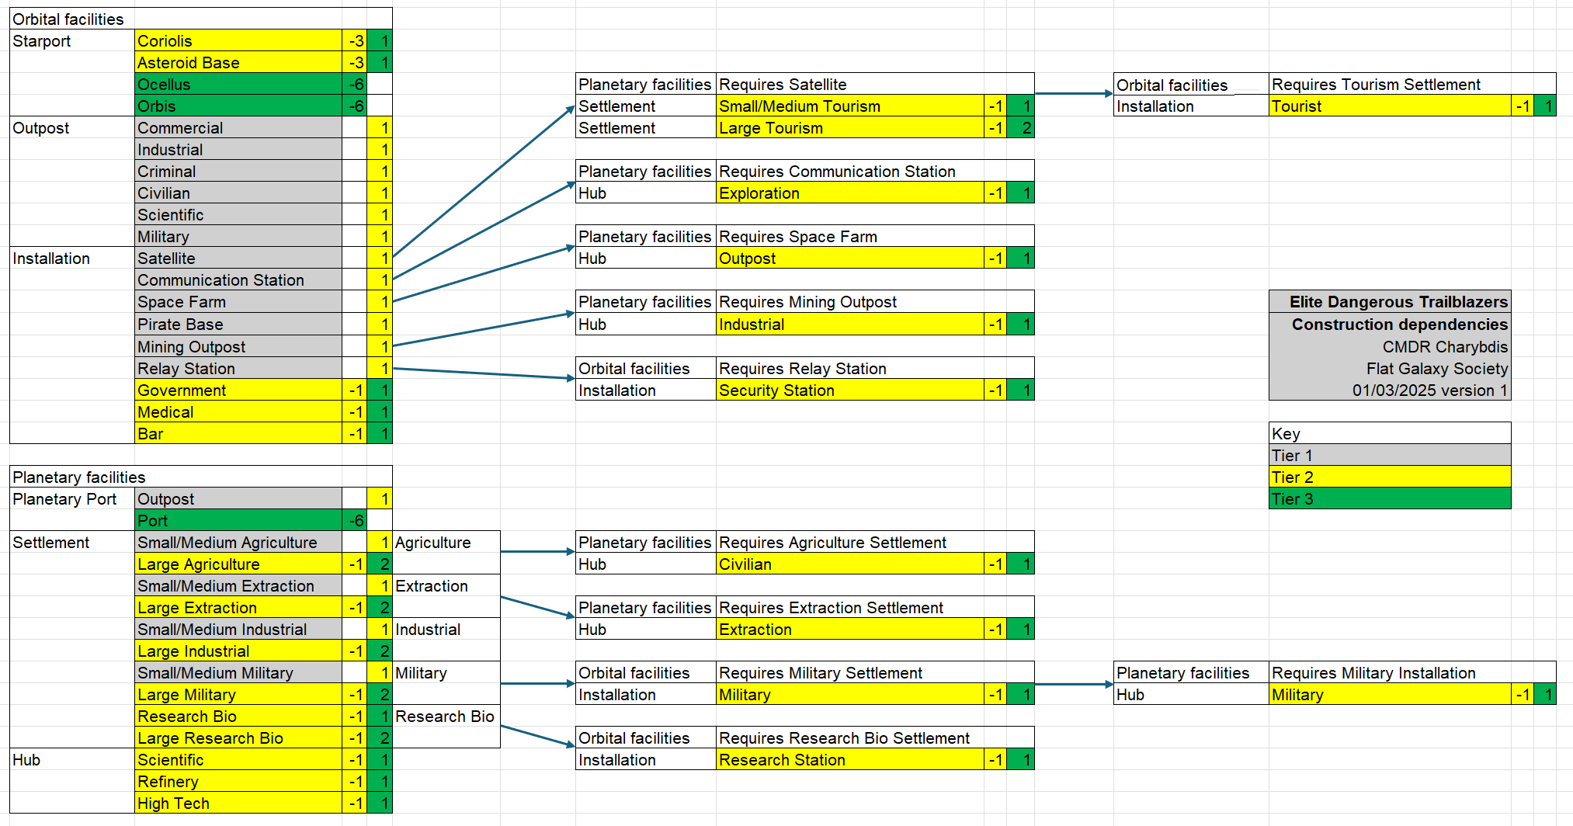1573x826 pixels.
Task: Select the Coriolis starport cell
Action: pos(238,40)
